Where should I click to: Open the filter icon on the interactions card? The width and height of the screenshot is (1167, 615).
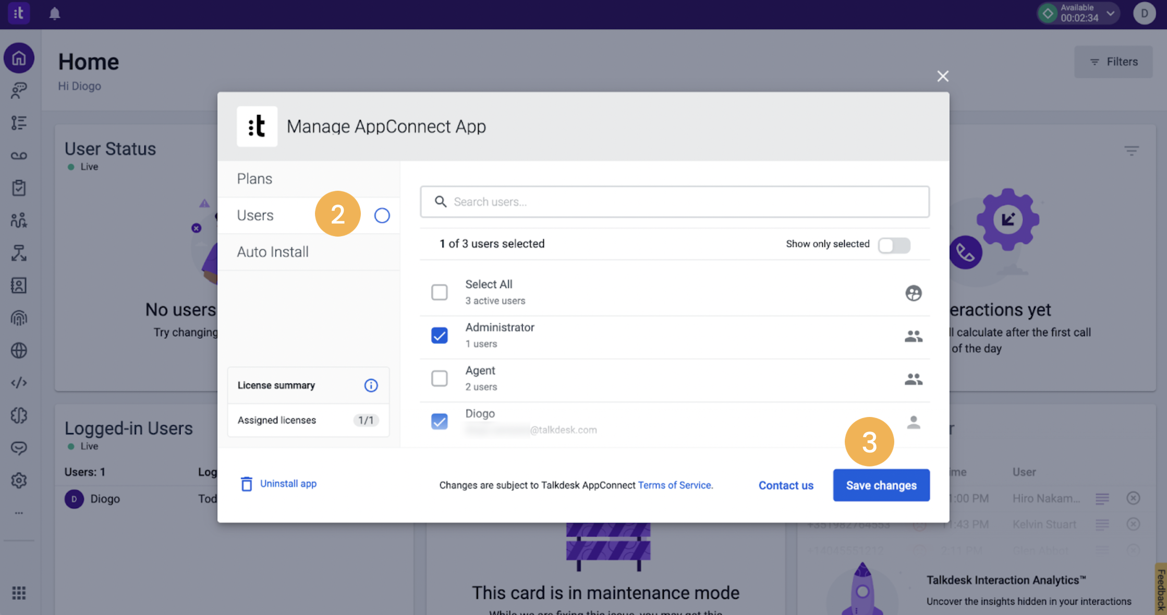click(1131, 151)
